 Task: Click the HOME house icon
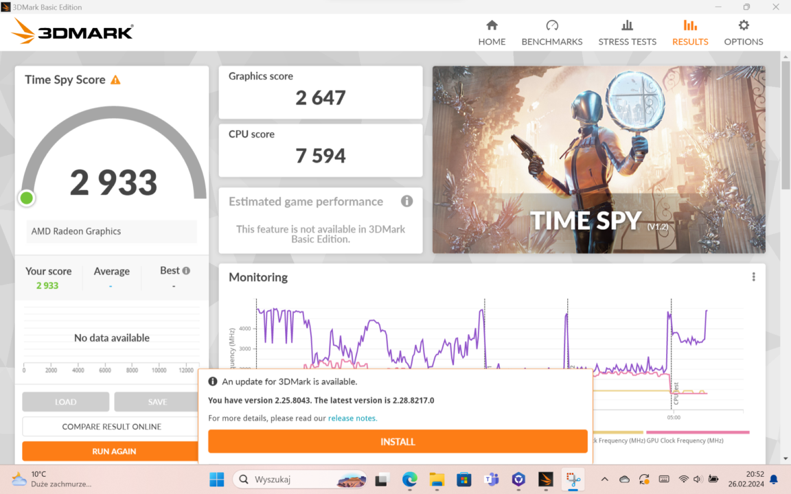(492, 25)
